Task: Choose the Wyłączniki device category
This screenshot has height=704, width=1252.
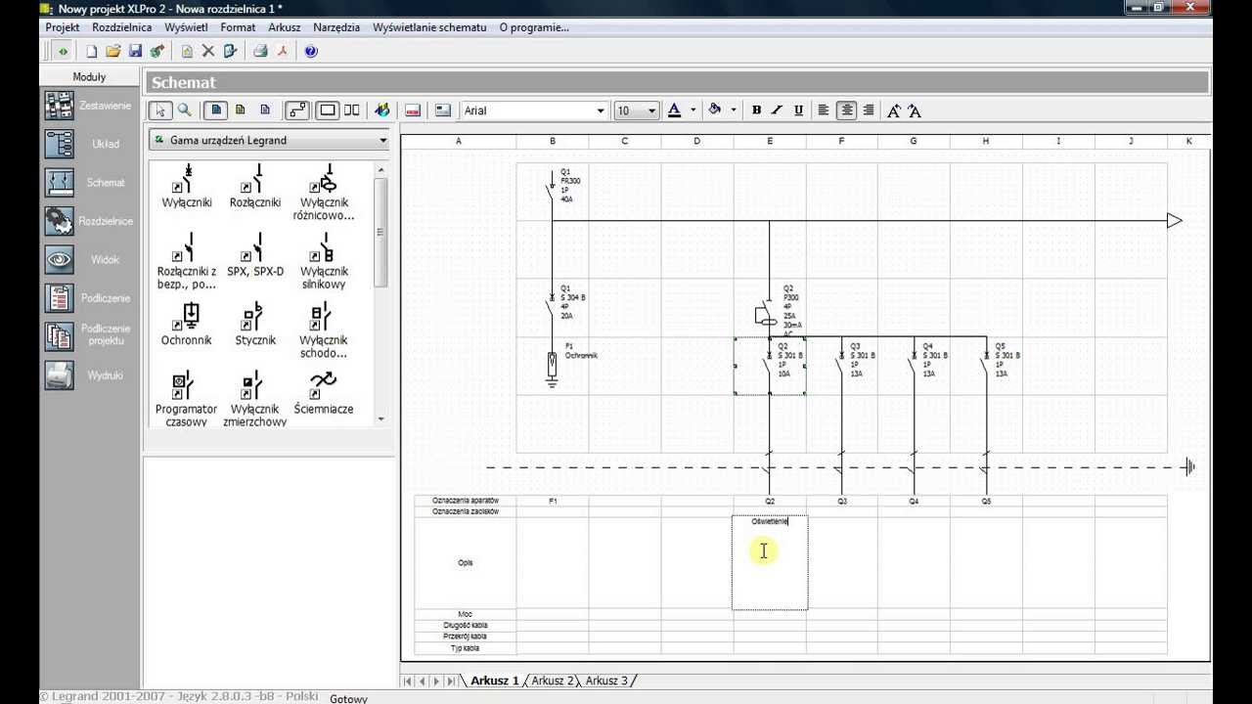Action: point(187,186)
